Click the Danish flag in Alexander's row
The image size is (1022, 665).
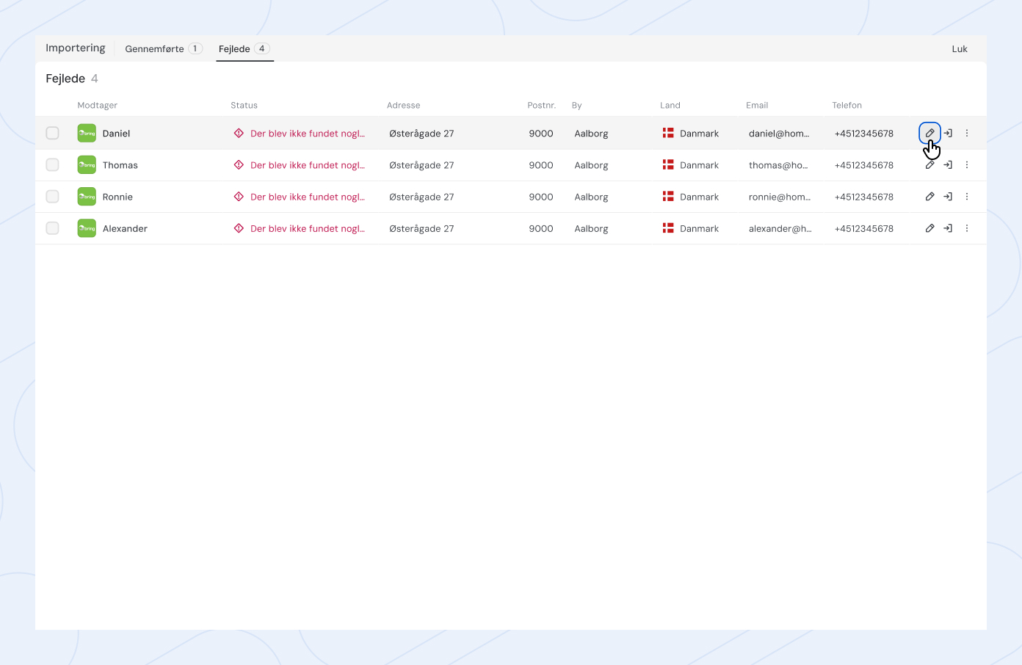point(668,228)
